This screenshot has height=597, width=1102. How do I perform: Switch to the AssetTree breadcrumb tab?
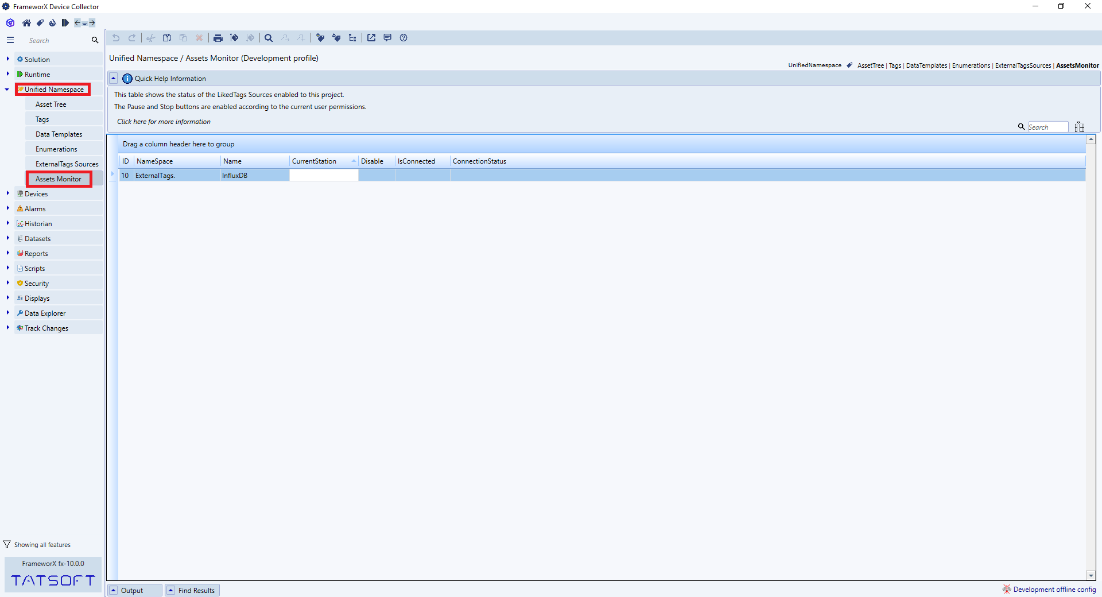[870, 65]
